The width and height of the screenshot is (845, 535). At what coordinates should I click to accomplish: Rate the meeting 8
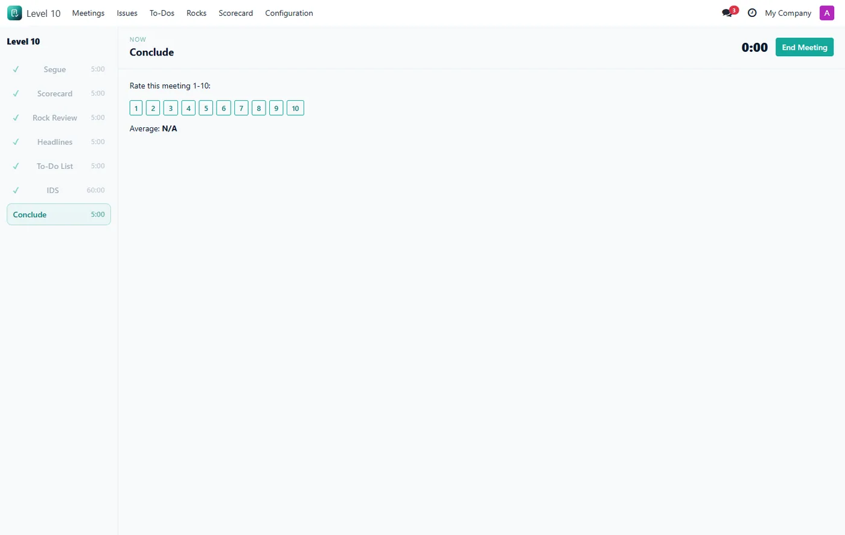click(259, 108)
